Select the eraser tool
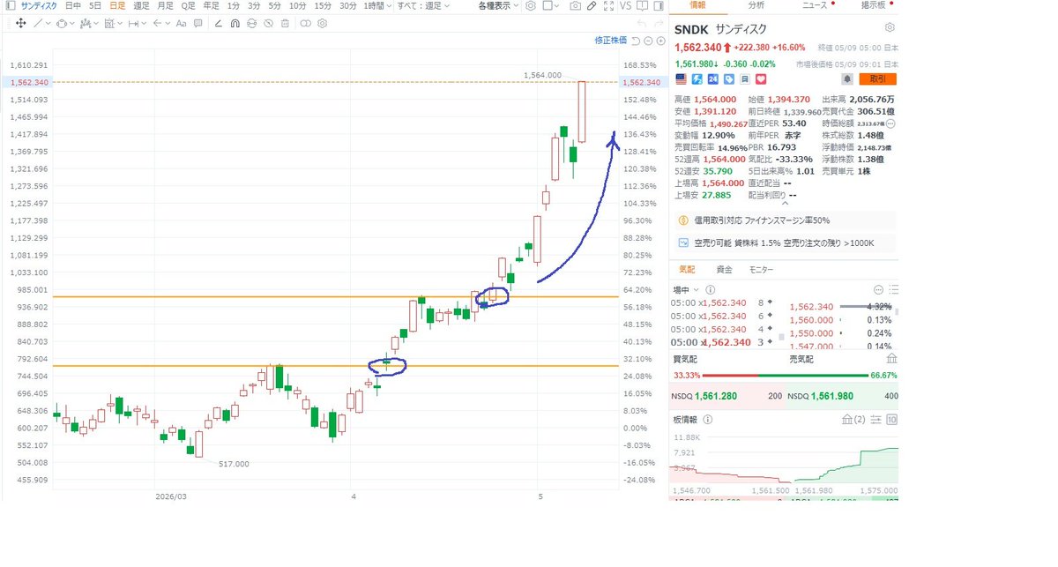 point(218,23)
